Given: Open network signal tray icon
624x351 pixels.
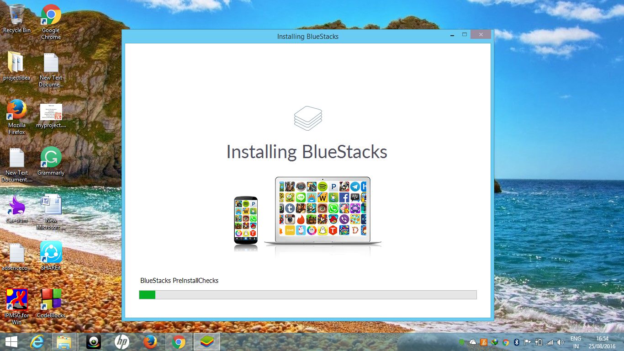Looking at the screenshot, I should 550,342.
